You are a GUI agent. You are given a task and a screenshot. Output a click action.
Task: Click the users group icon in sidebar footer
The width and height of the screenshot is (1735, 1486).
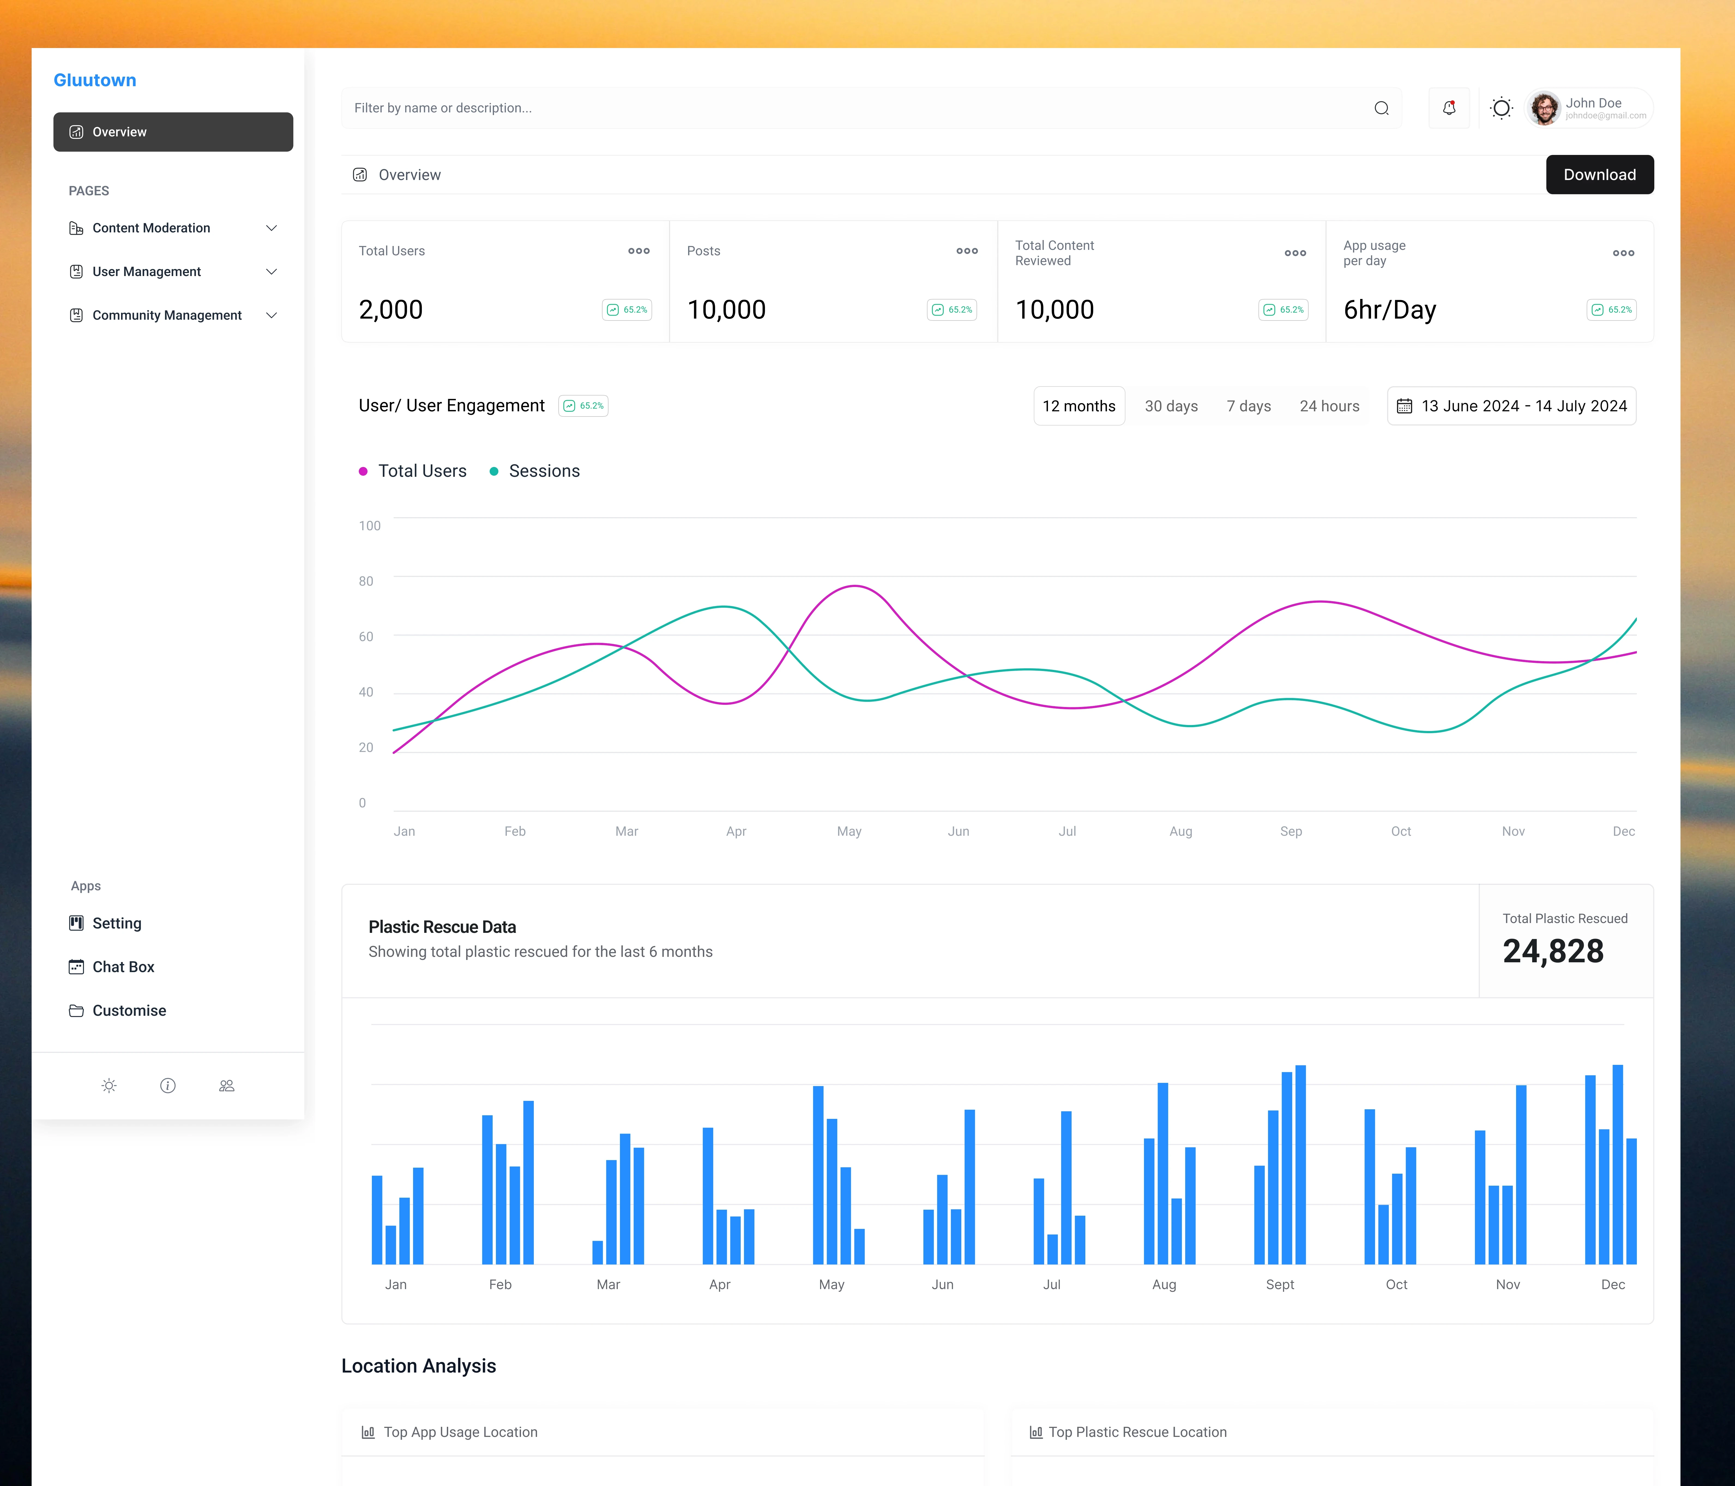click(226, 1086)
